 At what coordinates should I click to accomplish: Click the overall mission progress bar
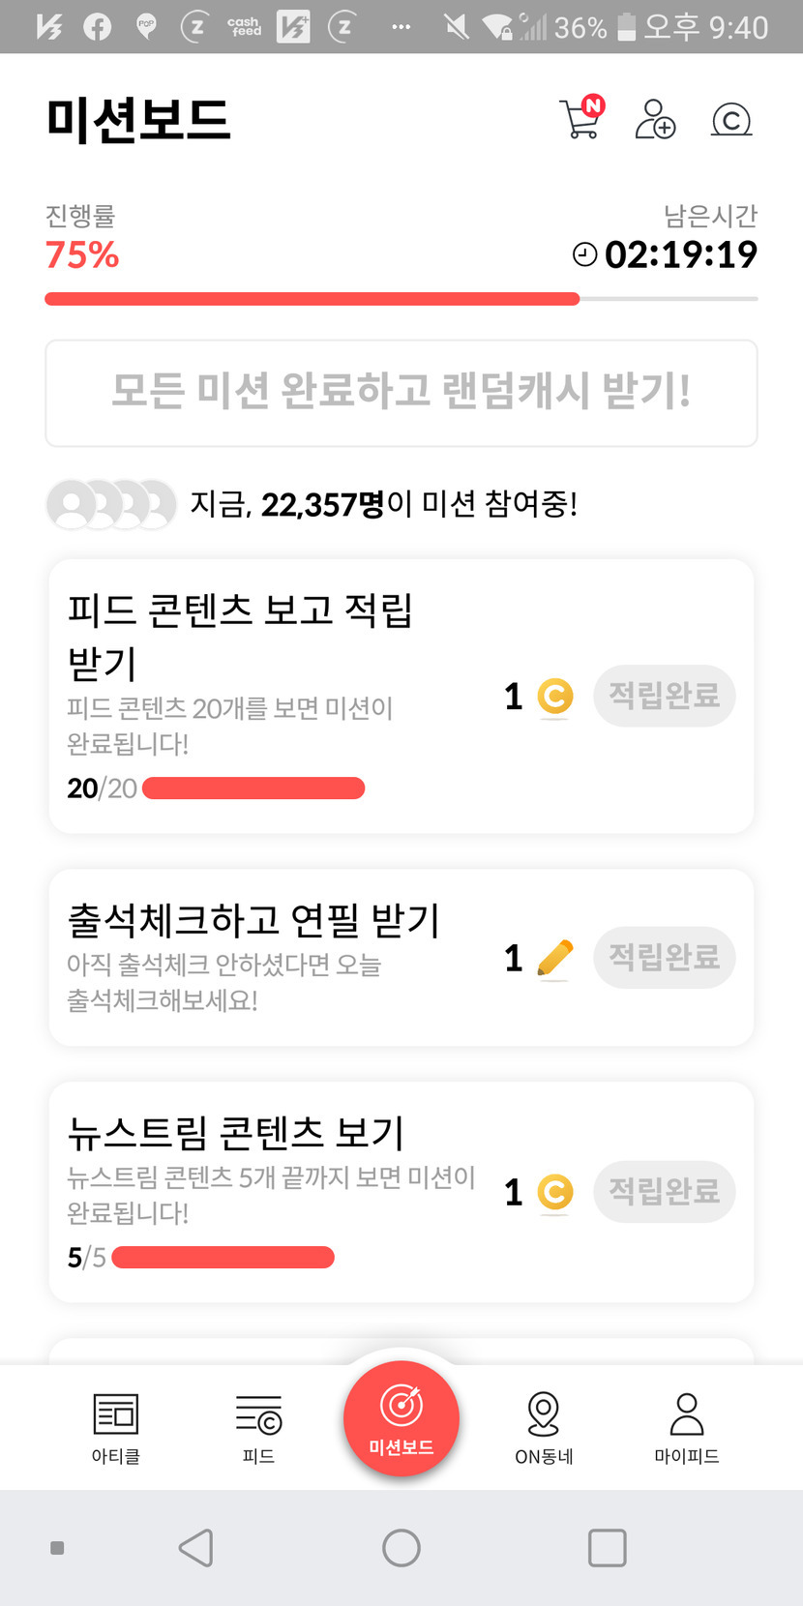401,299
